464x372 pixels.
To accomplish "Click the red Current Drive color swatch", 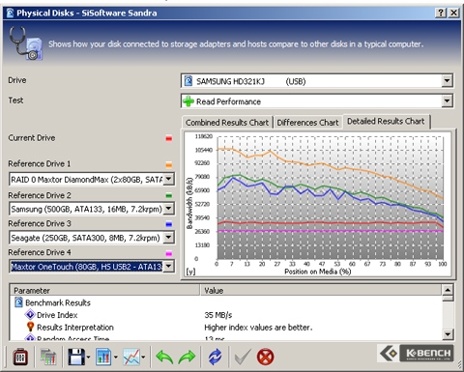I will coord(169,138).
